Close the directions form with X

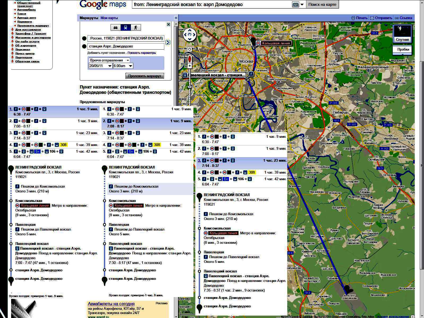[169, 24]
